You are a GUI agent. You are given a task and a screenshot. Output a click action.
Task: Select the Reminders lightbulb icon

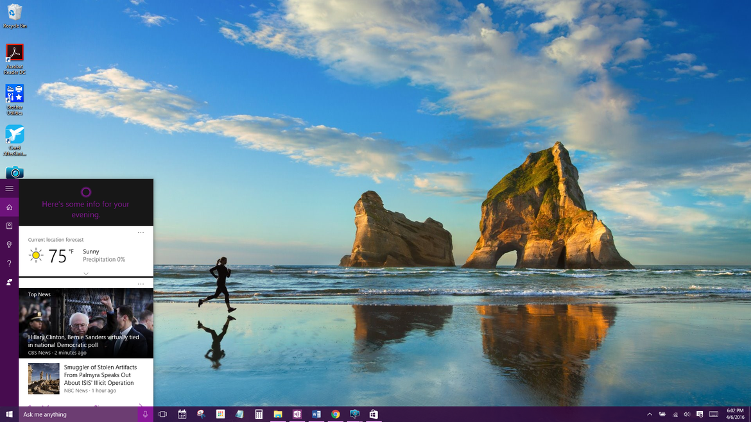tap(9, 244)
